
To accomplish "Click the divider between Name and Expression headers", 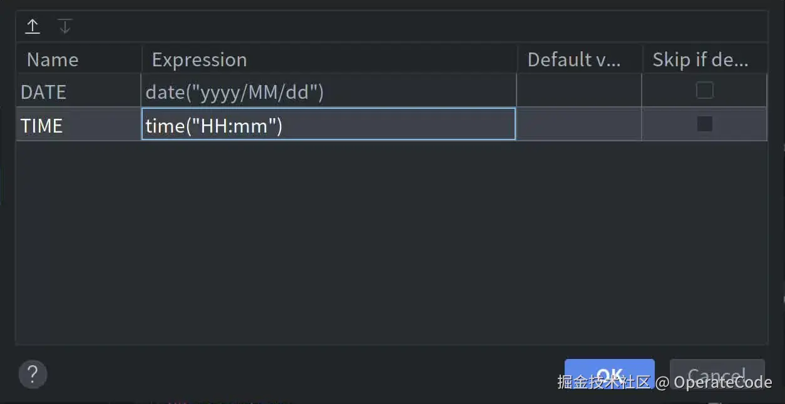I will click(142, 59).
